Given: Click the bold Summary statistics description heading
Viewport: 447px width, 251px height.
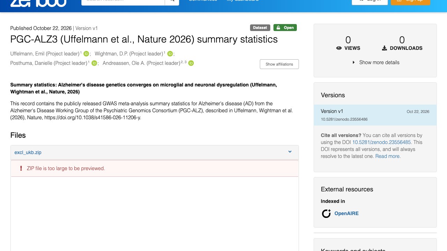Looking at the screenshot, I should tap(144, 88).
